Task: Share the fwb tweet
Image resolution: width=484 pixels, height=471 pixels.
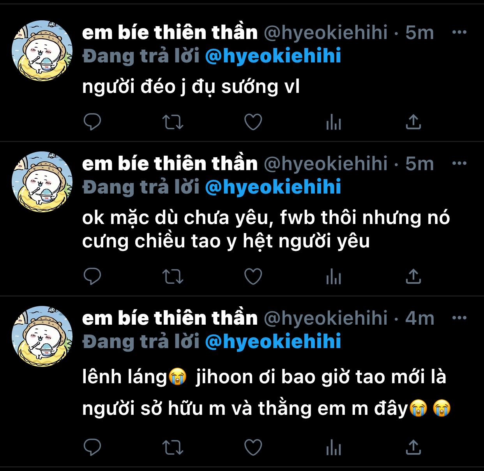Action: [413, 277]
